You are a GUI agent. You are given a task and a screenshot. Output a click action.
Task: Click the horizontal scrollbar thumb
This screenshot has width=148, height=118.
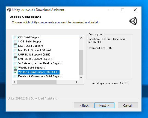pos(37,82)
